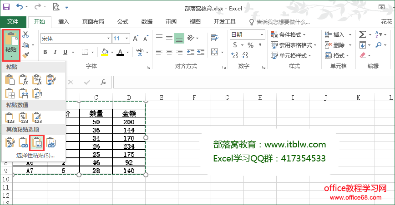Image resolution: width=395 pixels, height=205 pixels.
Task: Choose the default Paste option icon
Action: tap(10, 80)
